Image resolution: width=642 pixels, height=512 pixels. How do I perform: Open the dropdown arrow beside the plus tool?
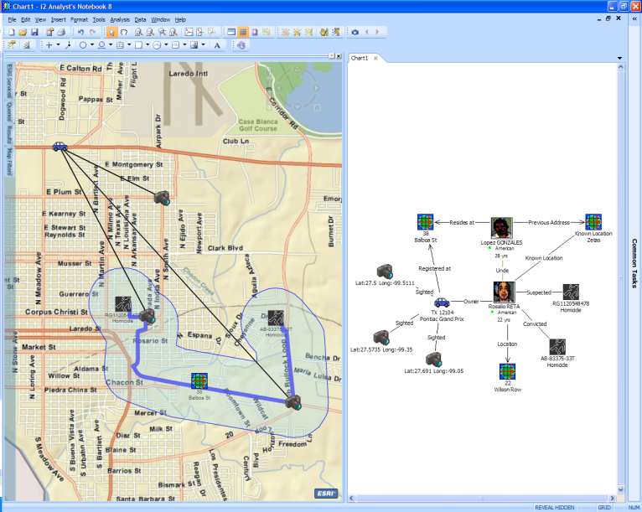(x=58, y=45)
